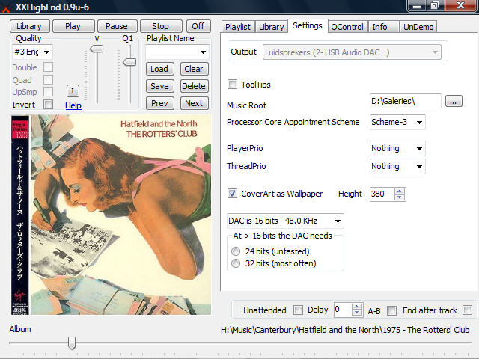The height and width of the screenshot is (359, 479).
Task: Select the Settings tab
Action: [308, 25]
